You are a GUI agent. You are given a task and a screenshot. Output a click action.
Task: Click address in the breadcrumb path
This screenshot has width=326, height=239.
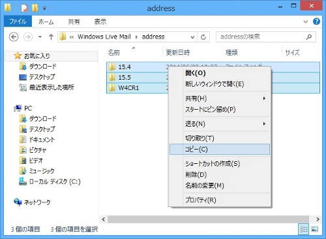click(x=153, y=37)
